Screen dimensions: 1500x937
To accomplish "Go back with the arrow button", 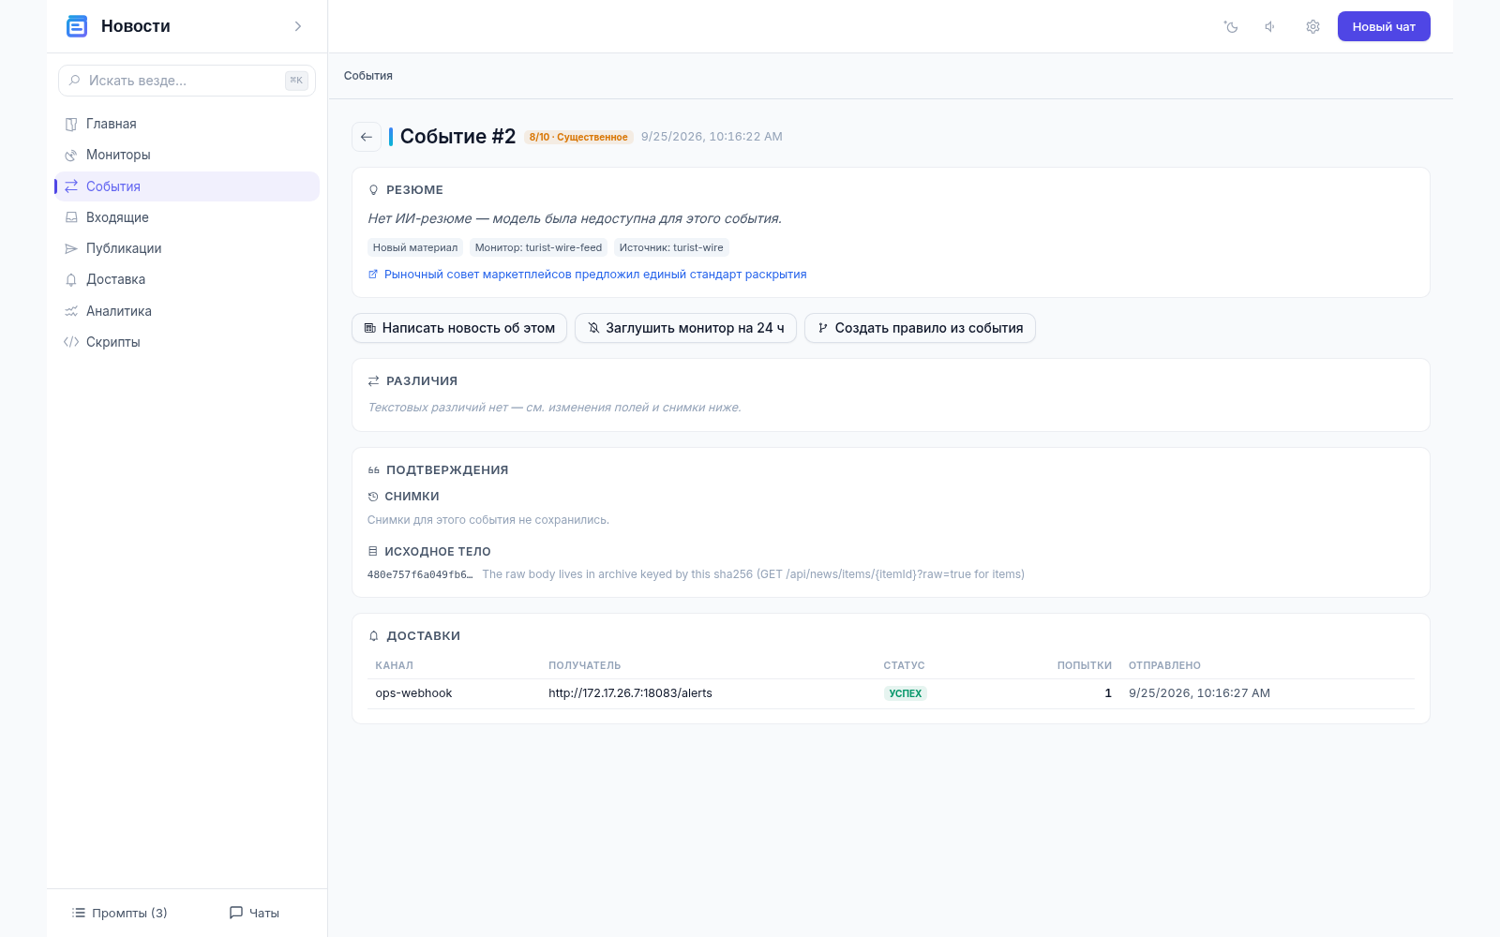I will click(367, 137).
